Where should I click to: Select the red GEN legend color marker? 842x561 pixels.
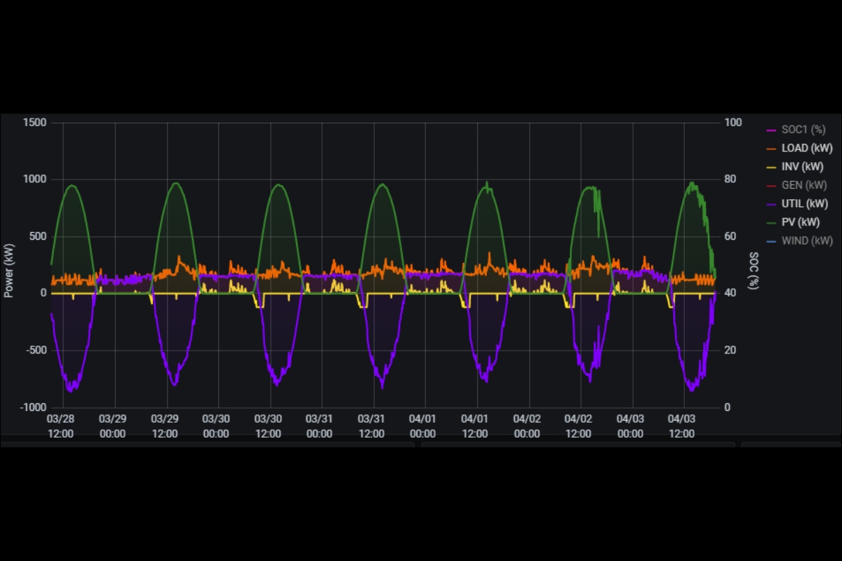772,186
